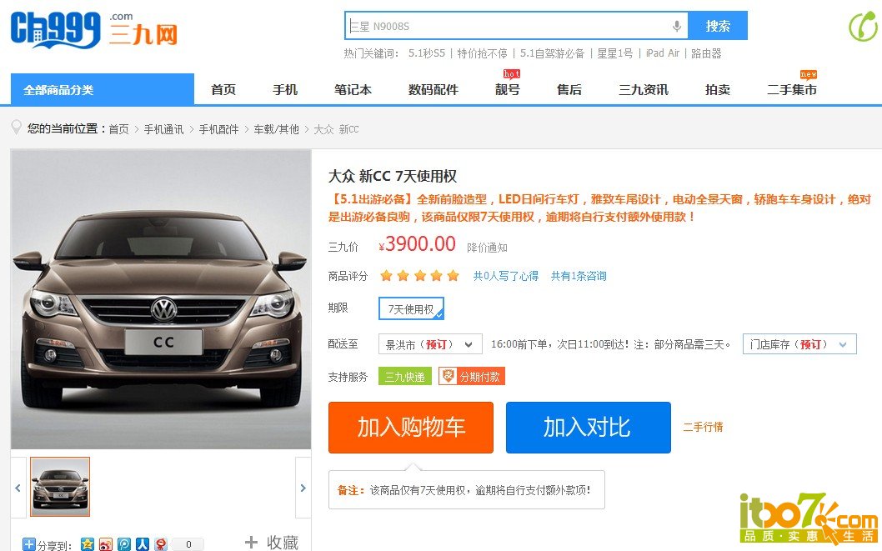Image resolution: width=882 pixels, height=551 pixels.
Task: Open the 笔记本 navigation tab
Action: pos(353,89)
